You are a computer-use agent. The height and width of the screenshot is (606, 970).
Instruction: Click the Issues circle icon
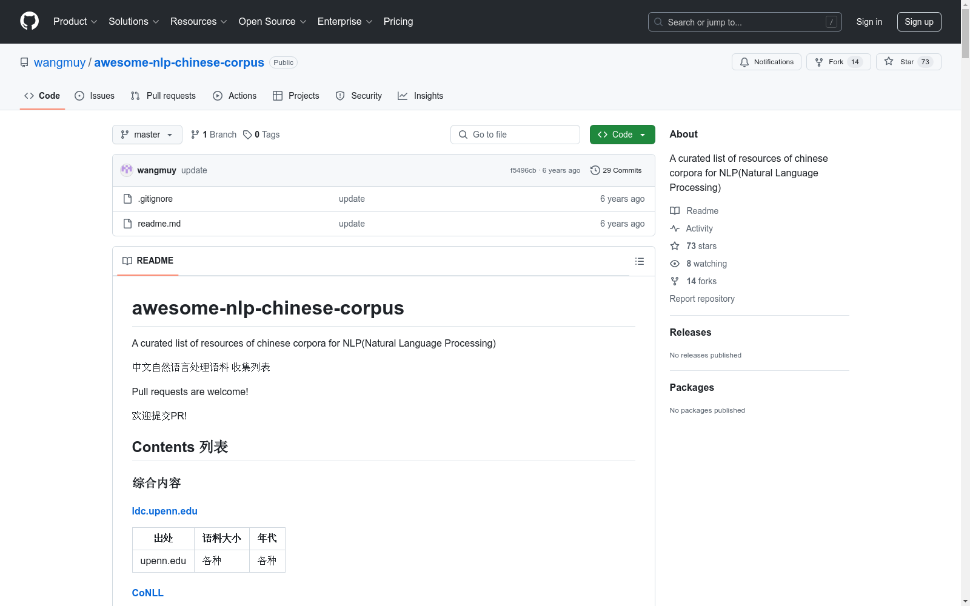point(79,96)
